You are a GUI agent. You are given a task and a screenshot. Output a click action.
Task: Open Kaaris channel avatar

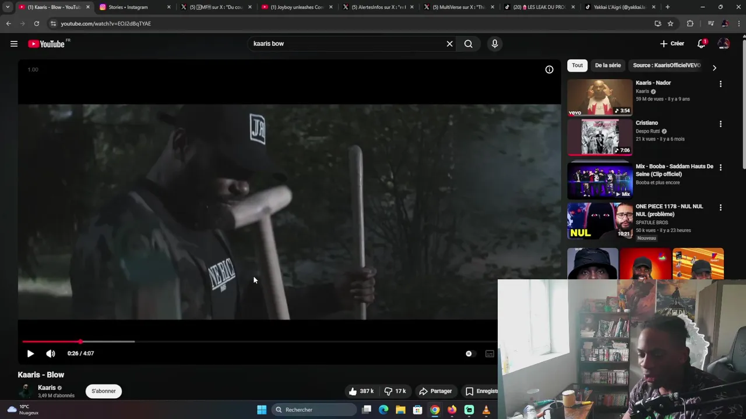point(26,391)
